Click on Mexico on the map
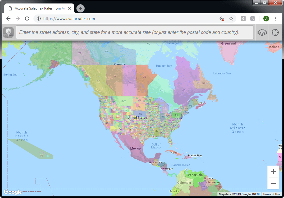 click(135, 148)
